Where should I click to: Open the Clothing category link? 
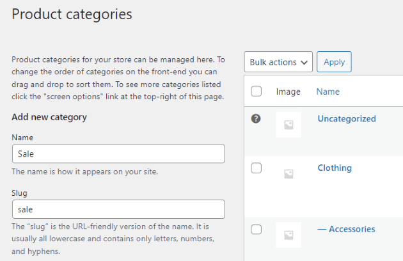(335, 168)
